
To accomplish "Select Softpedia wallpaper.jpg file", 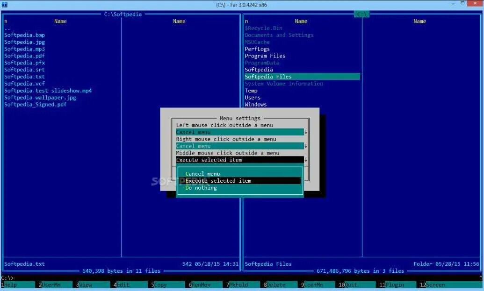I will click(x=40, y=98).
